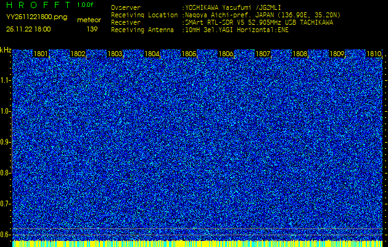Click the 1808 time marker

point(300,54)
